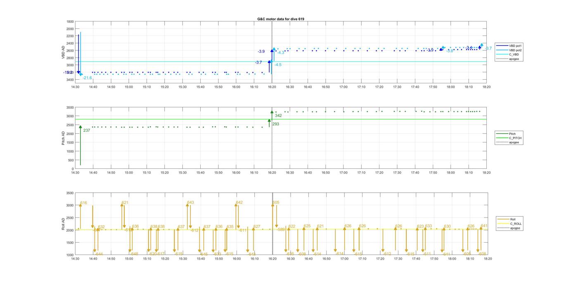This screenshot has height=286, width=578.
Task: Click the "500" tick on Pitch axis
Action: [71, 160]
